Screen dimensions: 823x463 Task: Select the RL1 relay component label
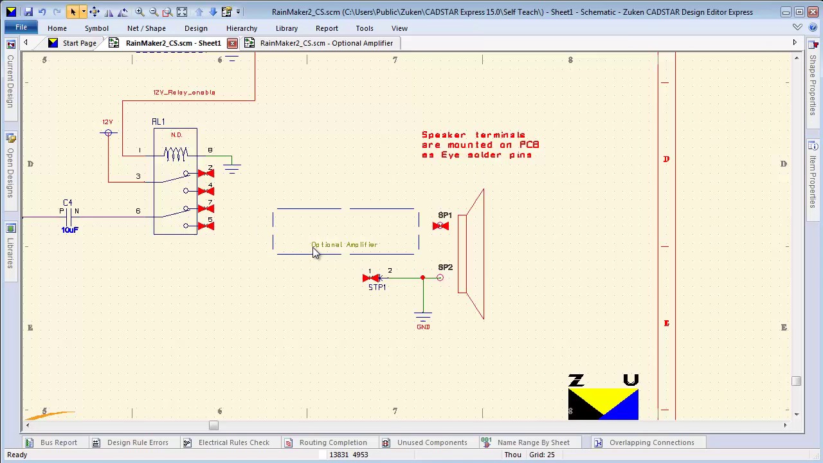158,122
